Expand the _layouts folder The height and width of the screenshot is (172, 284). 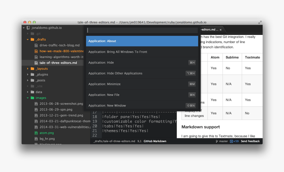pyautogui.click(x=28, y=69)
